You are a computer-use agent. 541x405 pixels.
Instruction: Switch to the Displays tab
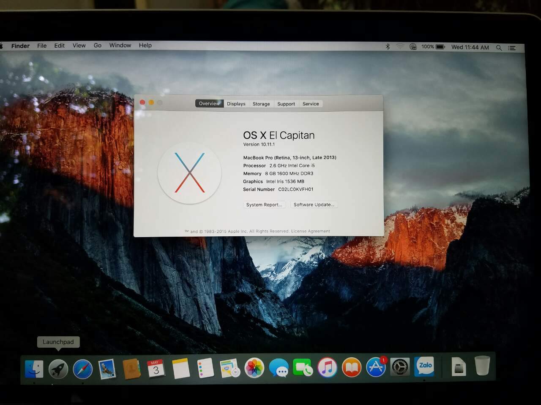pos(236,104)
